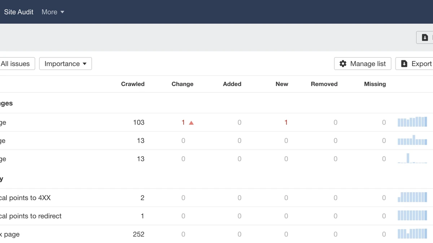Click crawled value 1 in the redirect row

142,216
